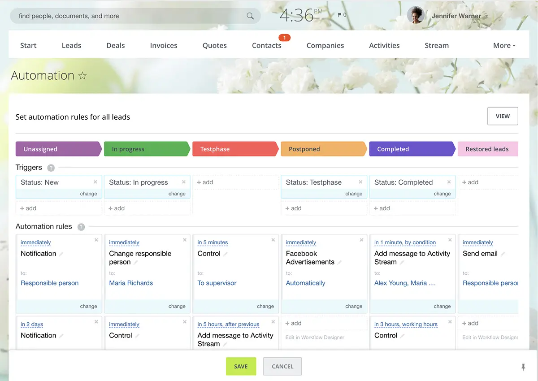Click the help icon beside Automation rules
The width and height of the screenshot is (538, 381).
(x=81, y=227)
